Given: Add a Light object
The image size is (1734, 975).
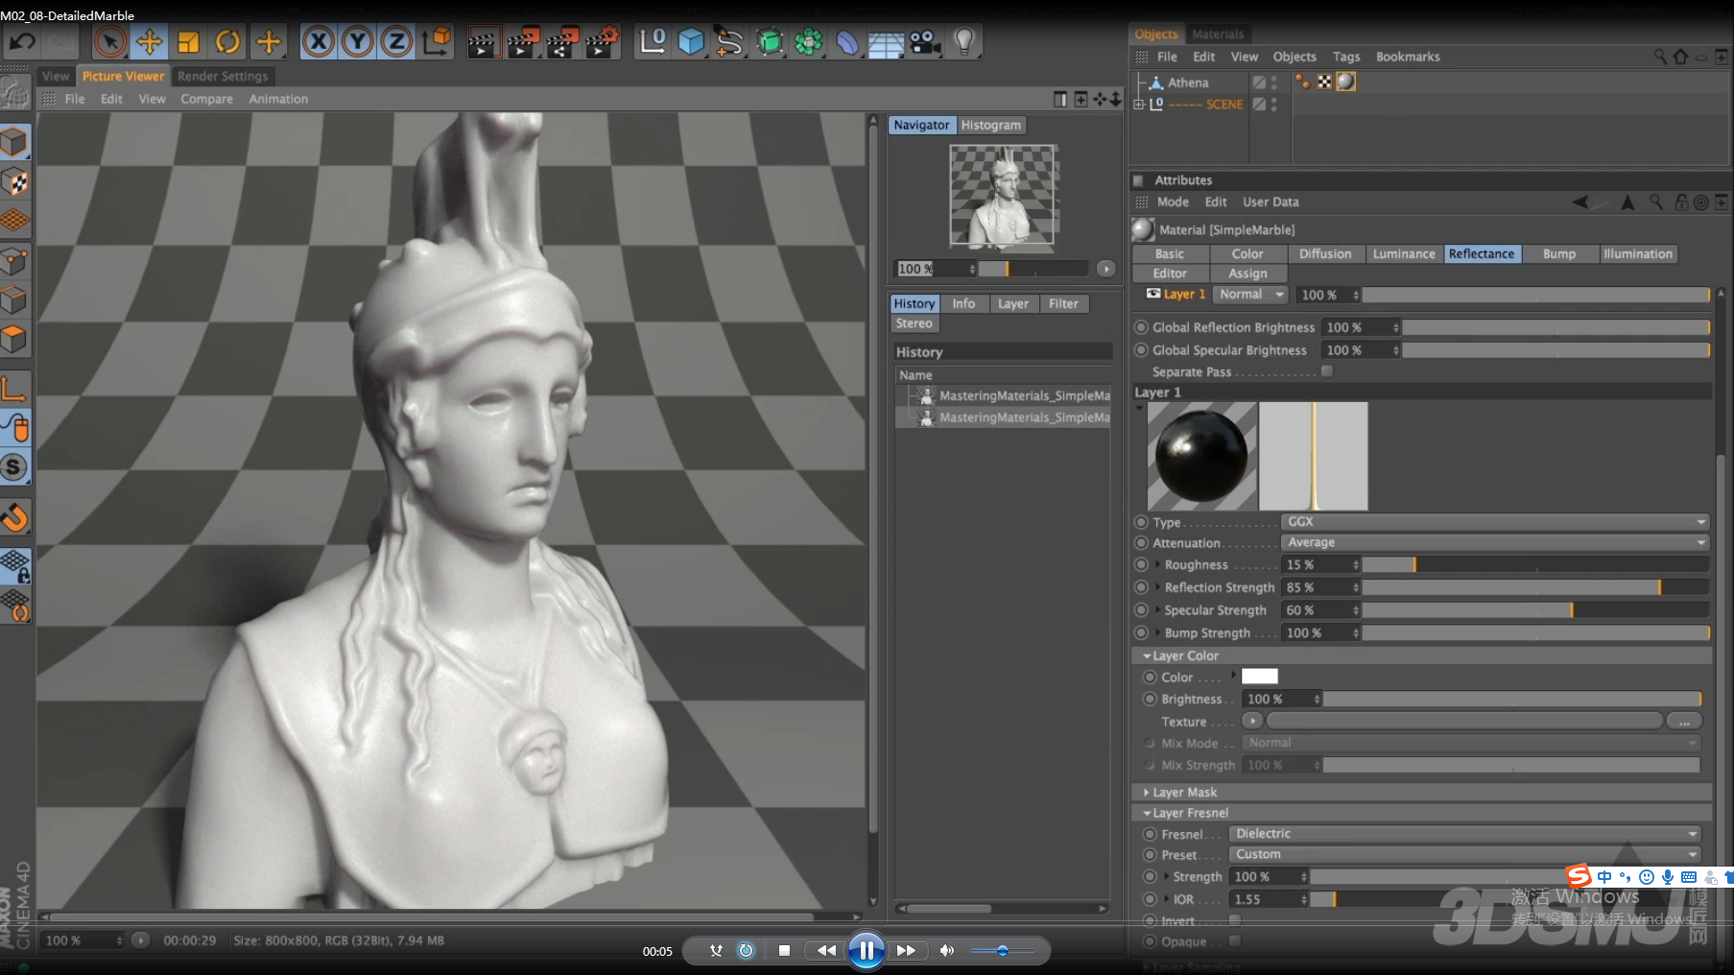Looking at the screenshot, I should click(x=964, y=42).
